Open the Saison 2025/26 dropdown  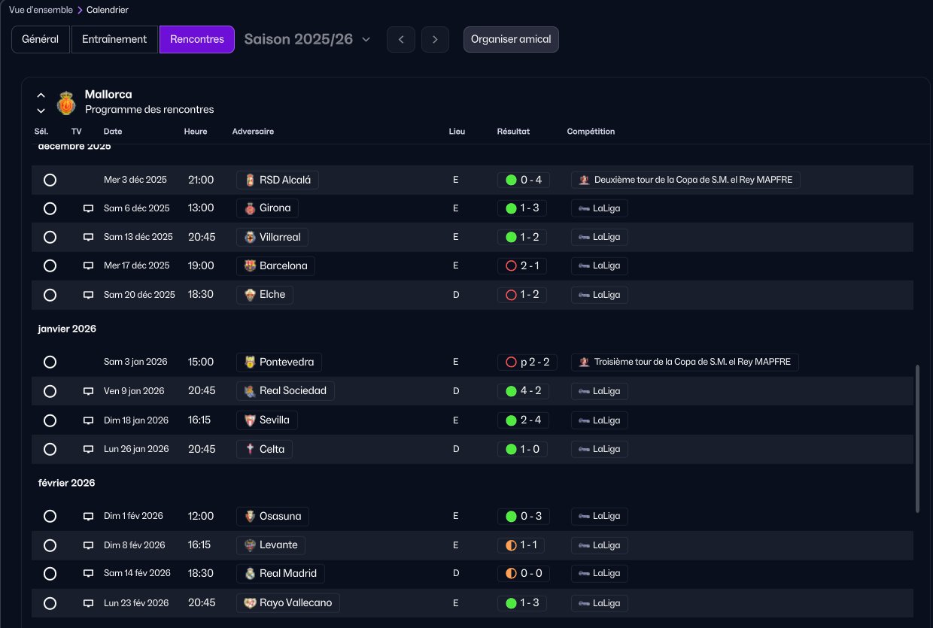point(307,39)
